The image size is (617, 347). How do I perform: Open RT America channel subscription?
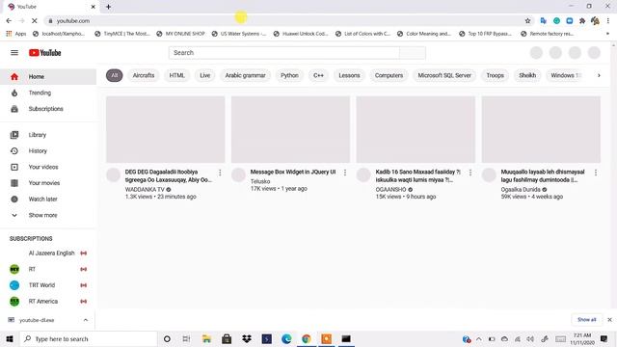click(x=48, y=302)
